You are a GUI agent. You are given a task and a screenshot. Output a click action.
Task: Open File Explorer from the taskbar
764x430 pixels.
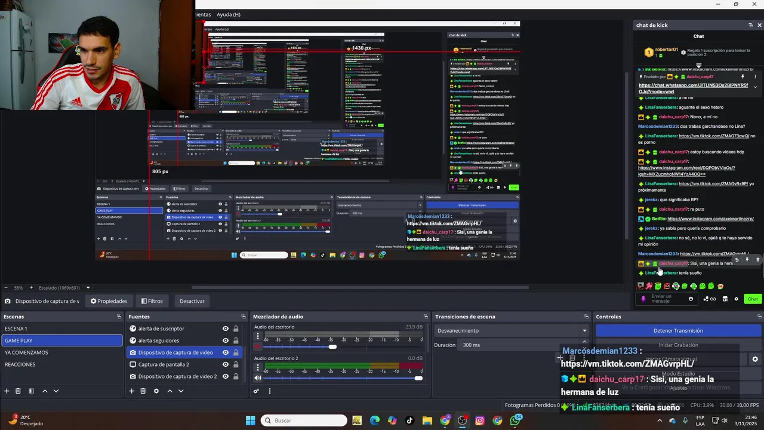[x=427, y=420]
